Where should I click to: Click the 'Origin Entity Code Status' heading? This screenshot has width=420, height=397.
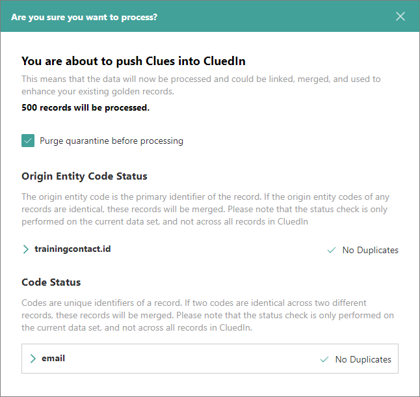[x=85, y=176]
